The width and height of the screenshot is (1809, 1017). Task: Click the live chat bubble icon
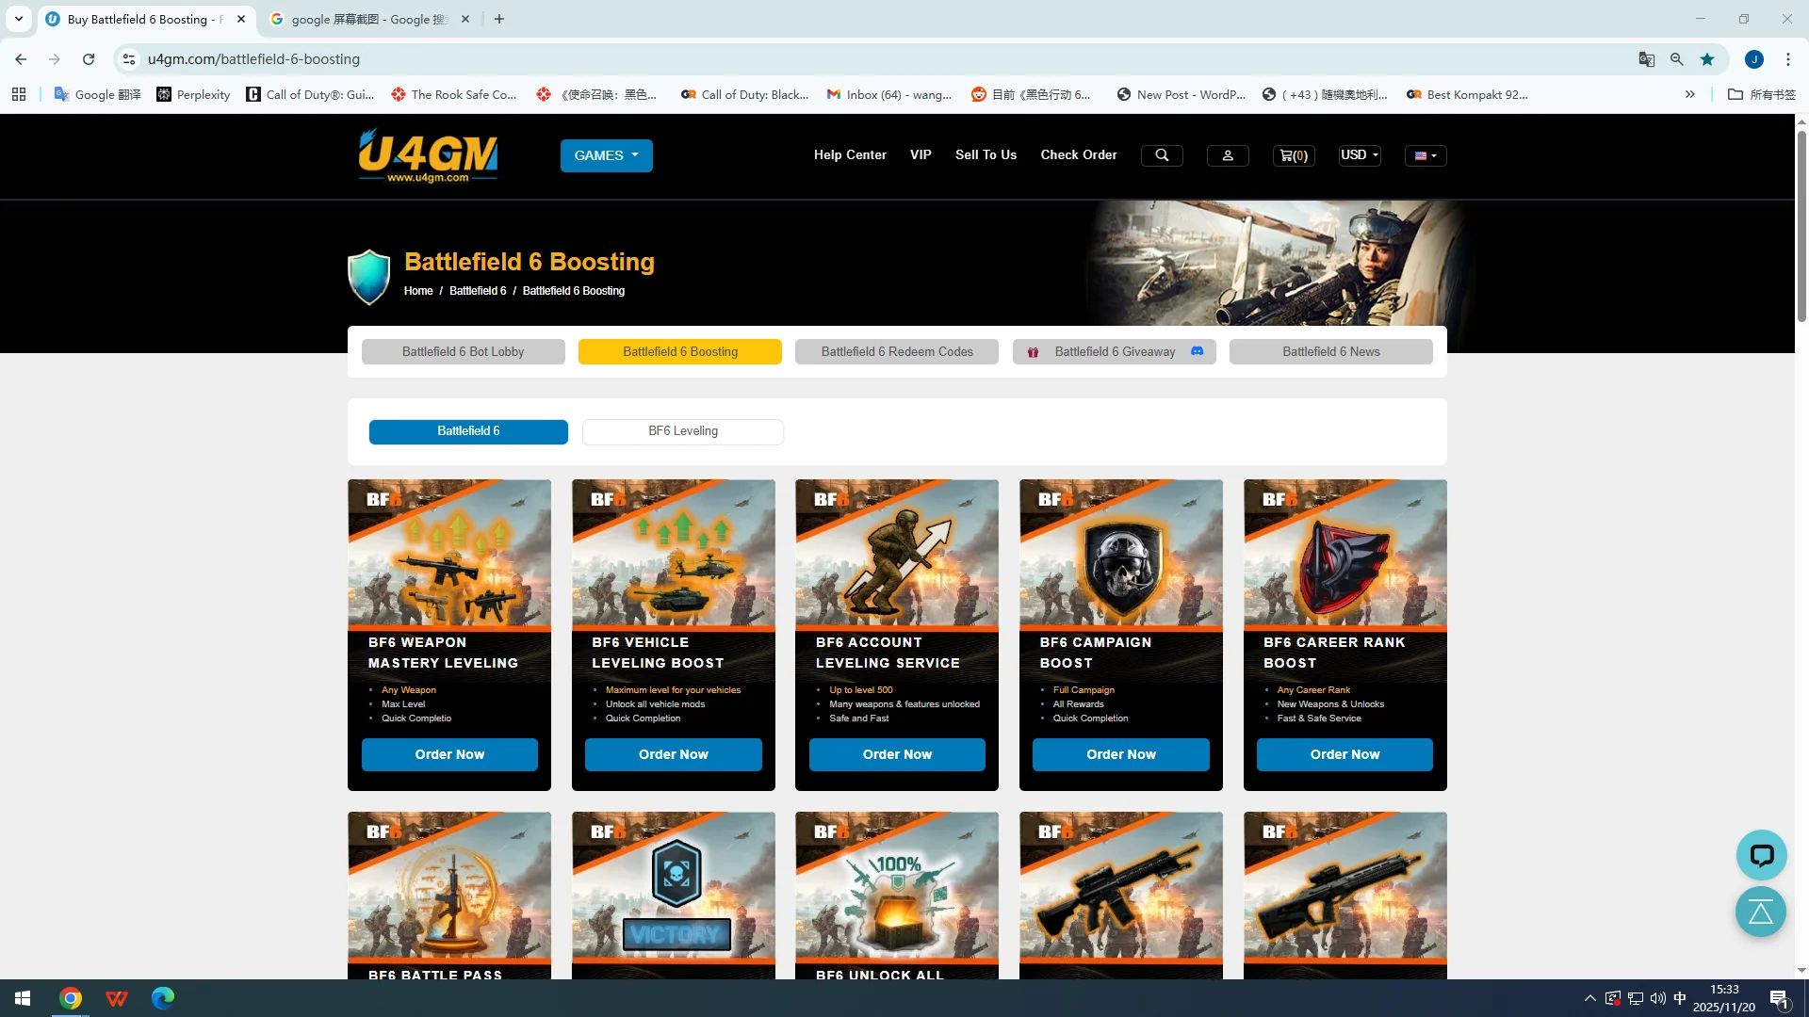[x=1761, y=855]
